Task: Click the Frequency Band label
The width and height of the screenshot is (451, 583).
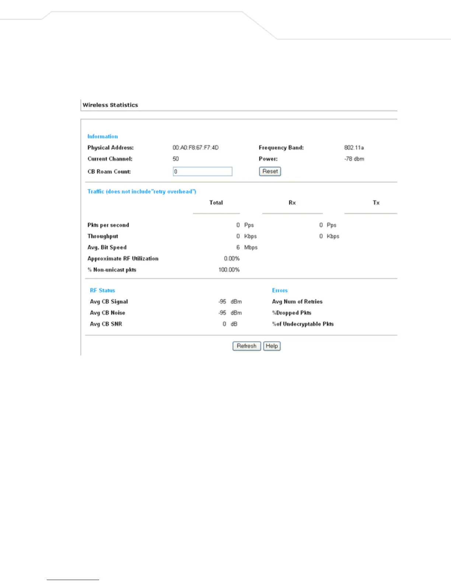Action: 281,148
